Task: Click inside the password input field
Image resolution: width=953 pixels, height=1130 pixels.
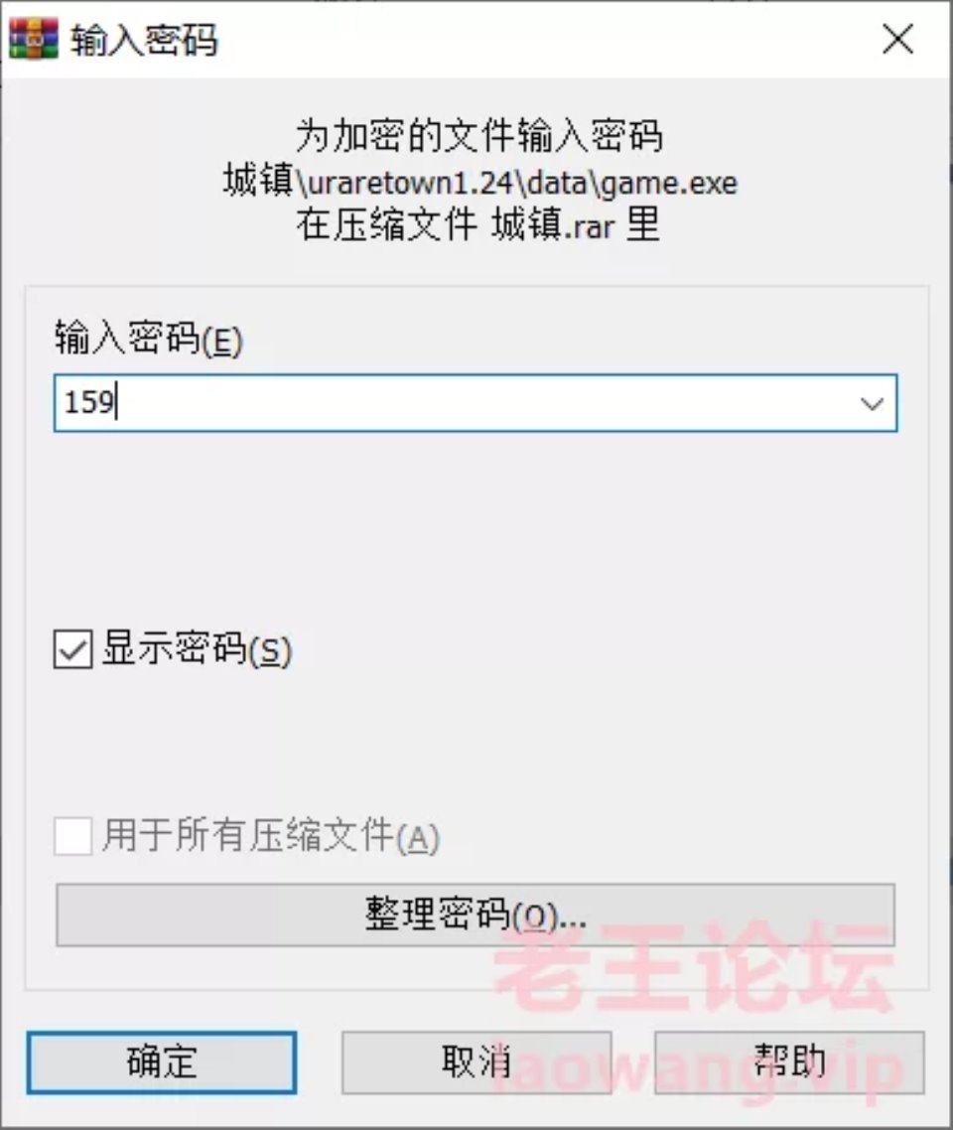Action: coord(476,403)
